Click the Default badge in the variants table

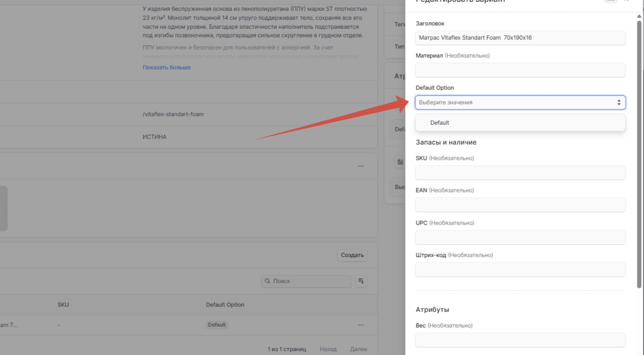[217, 325]
